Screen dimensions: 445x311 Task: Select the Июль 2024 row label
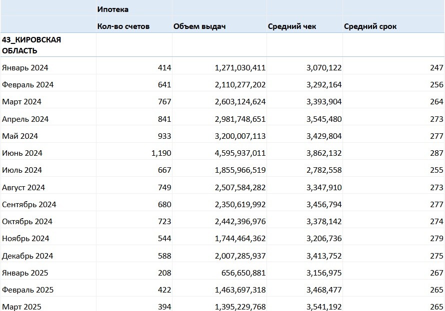click(x=22, y=170)
